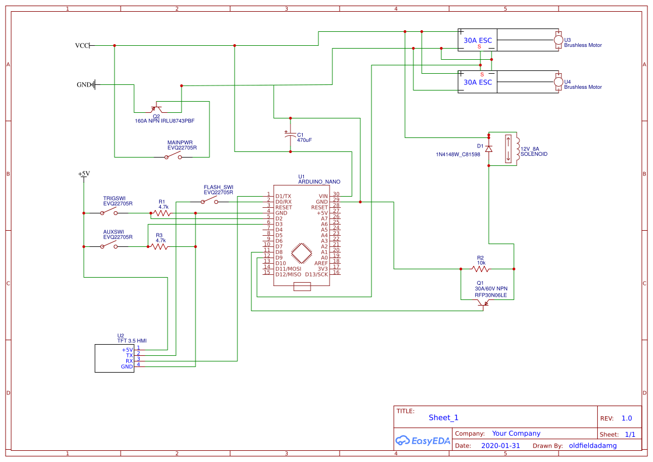Select the D1 diode symbol
Viewport: 653px width, 462px height.
489,149
